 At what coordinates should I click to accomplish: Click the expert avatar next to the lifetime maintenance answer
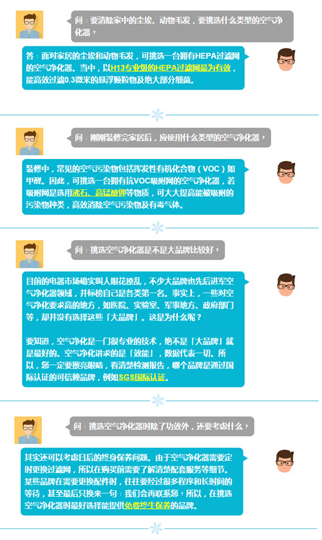pyautogui.click(x=285, y=461)
